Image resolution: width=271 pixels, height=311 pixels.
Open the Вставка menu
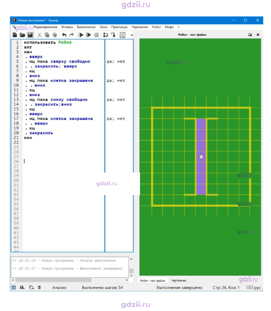(67, 27)
